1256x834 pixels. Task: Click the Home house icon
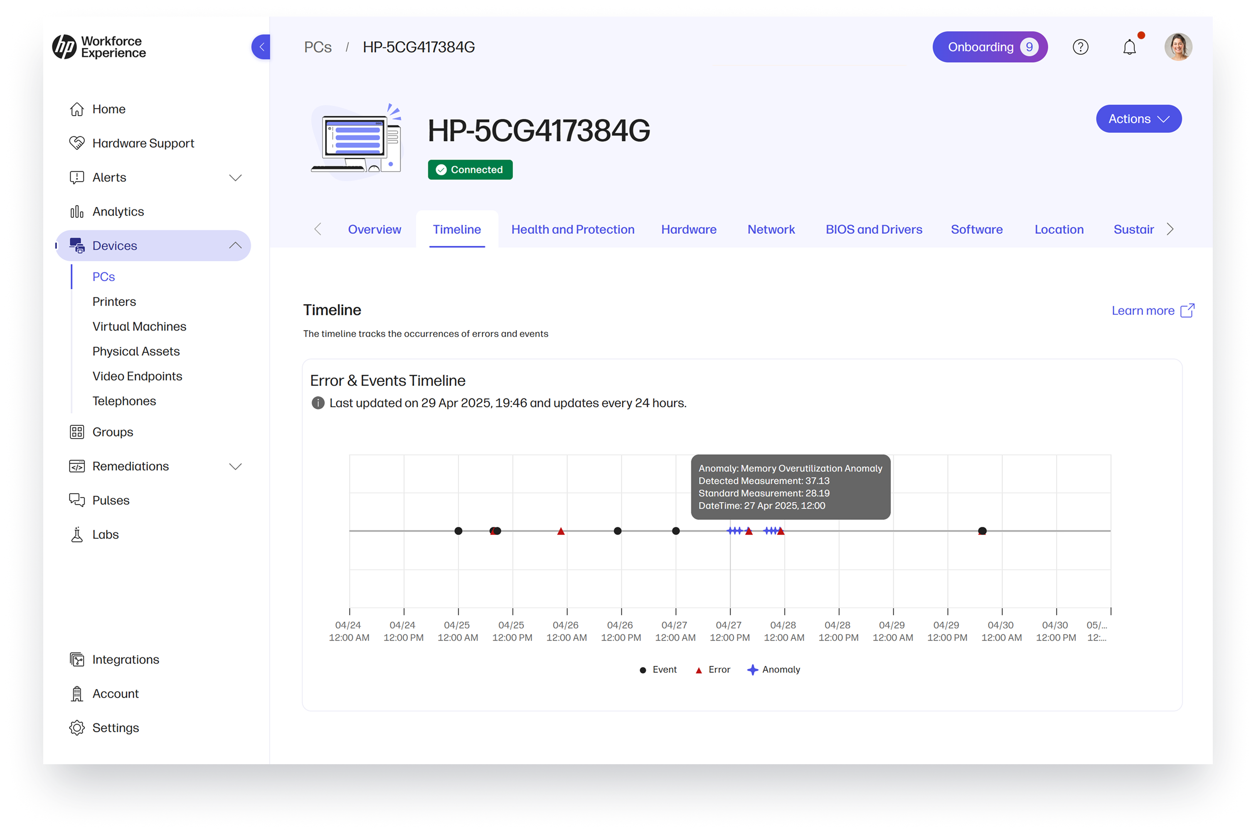click(x=77, y=109)
